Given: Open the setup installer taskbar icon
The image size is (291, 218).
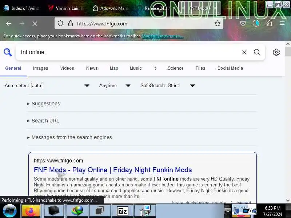Looking at the screenshot, I should (x=145, y=211).
